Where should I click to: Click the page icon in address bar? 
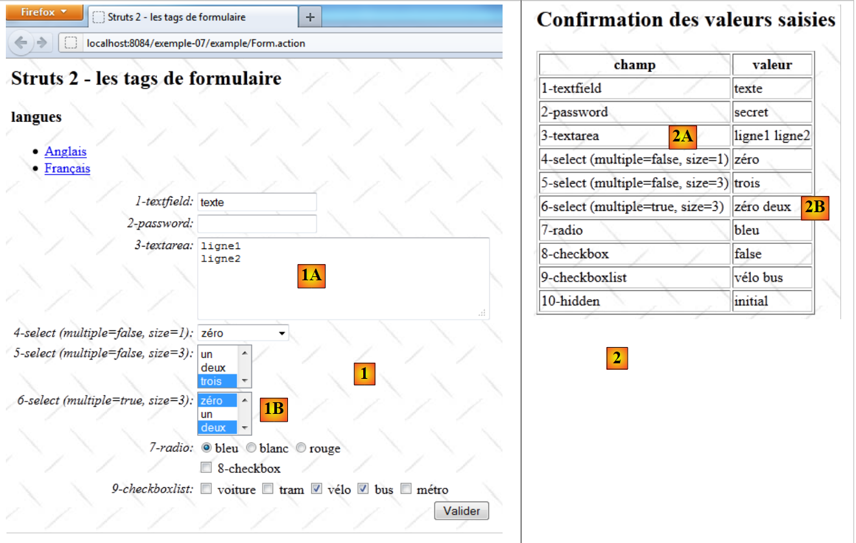click(x=71, y=43)
